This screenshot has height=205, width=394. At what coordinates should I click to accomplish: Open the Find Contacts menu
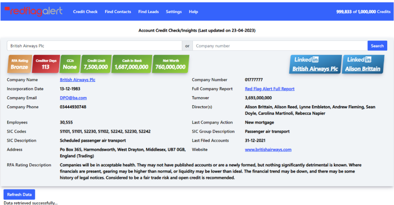tap(118, 12)
